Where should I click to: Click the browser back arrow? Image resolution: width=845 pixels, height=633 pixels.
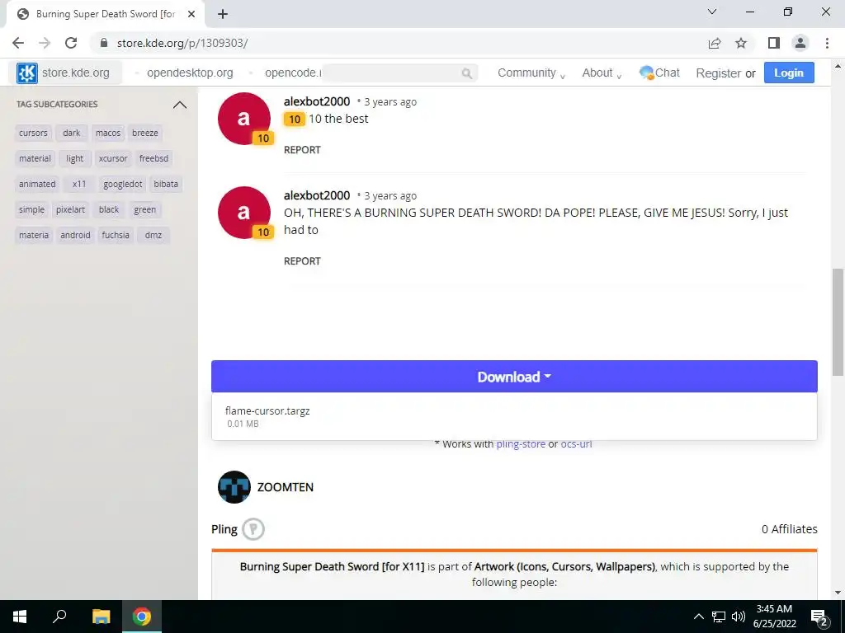pyautogui.click(x=18, y=43)
